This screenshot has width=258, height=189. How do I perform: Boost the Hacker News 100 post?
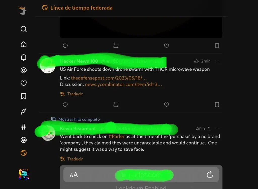[116, 105]
